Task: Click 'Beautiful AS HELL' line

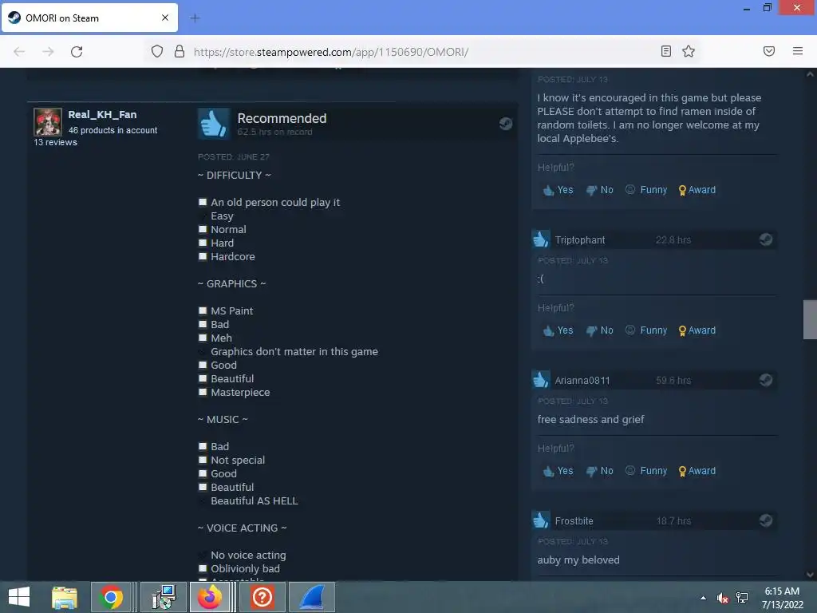Action: pyautogui.click(x=255, y=501)
